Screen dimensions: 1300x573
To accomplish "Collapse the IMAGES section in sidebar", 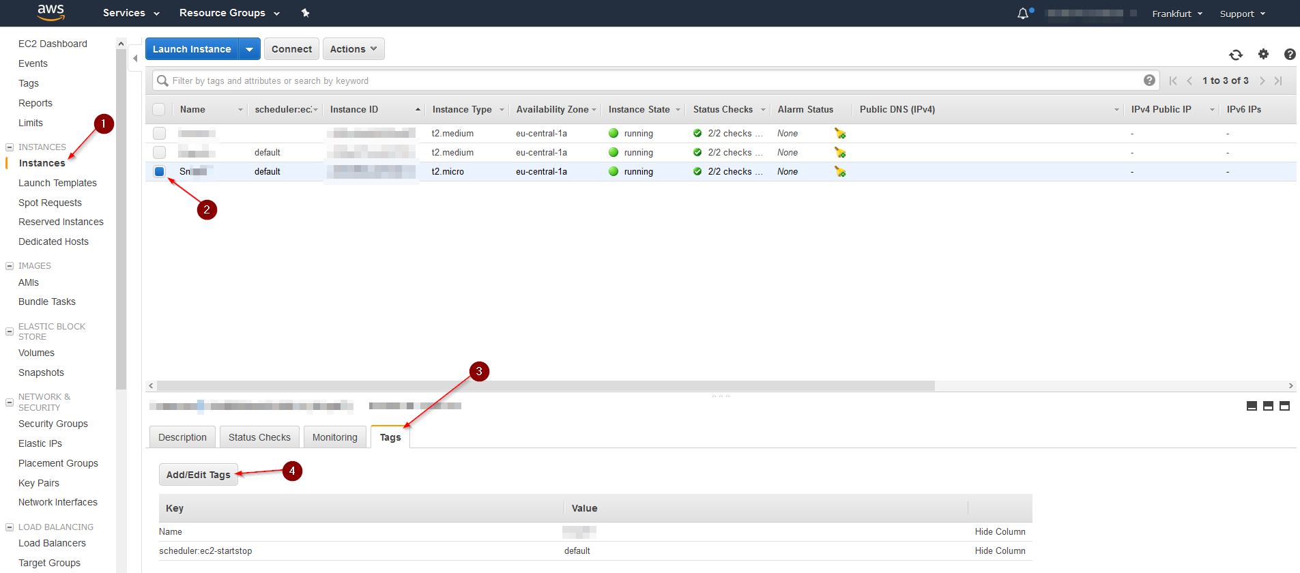I will [10, 266].
